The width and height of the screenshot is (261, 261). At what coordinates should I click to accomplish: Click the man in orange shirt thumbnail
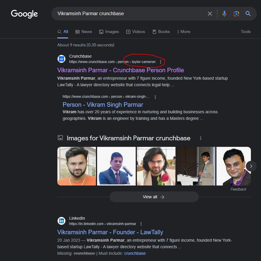point(77,166)
